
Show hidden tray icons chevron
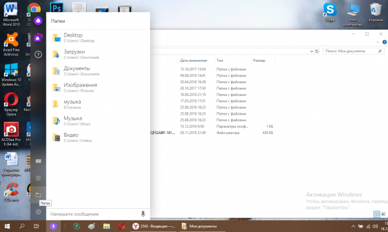[x=353, y=226]
